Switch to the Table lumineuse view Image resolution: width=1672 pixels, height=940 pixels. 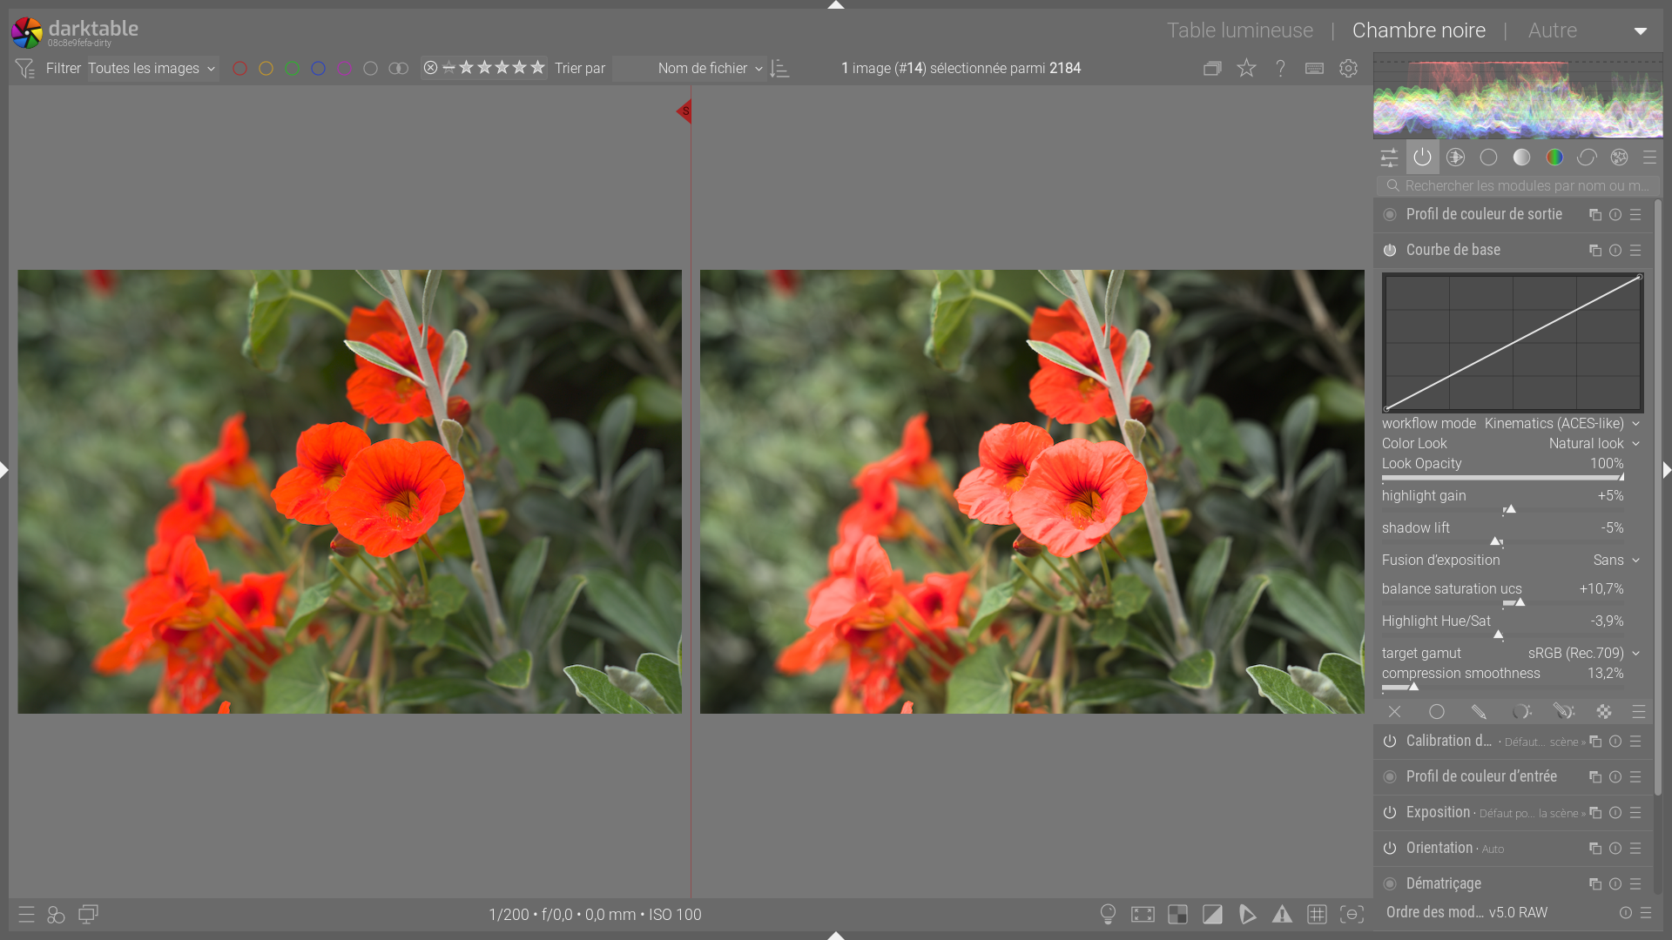tap(1239, 30)
